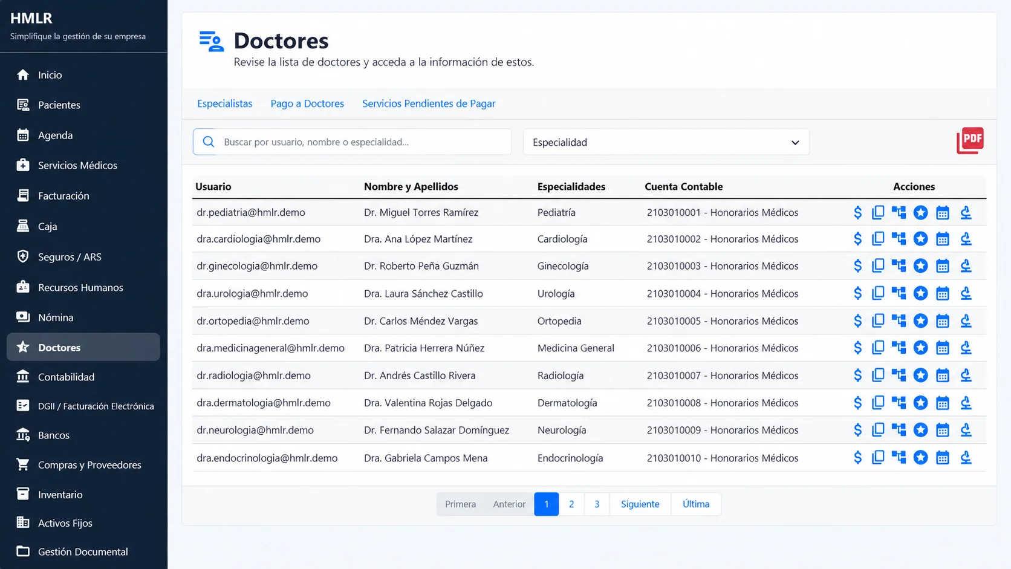Click the Inventario box icon
This screenshot has height=569, width=1011.
click(x=23, y=493)
